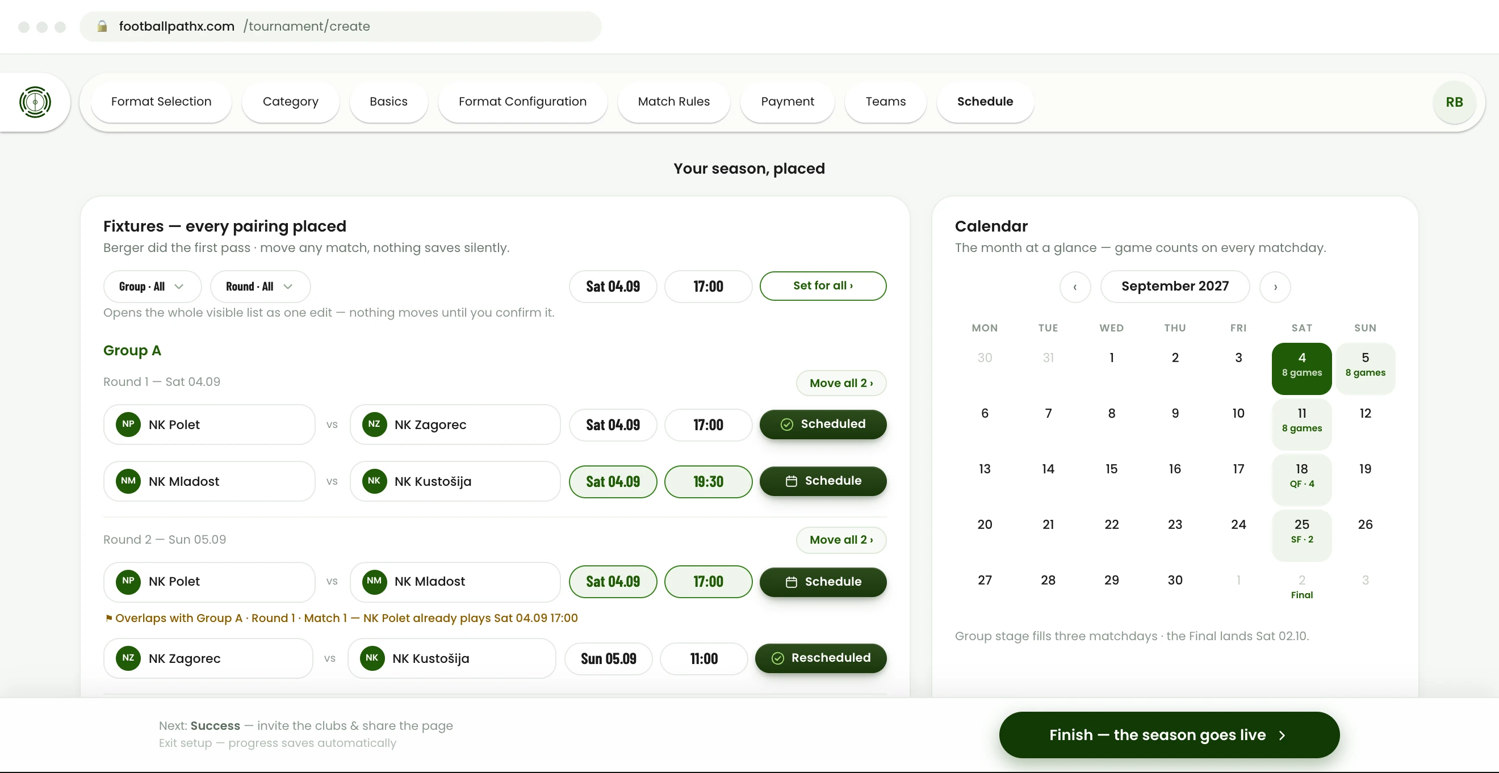Click Finish — the season goes live
Viewport: 1499px width, 773px height.
(x=1169, y=734)
